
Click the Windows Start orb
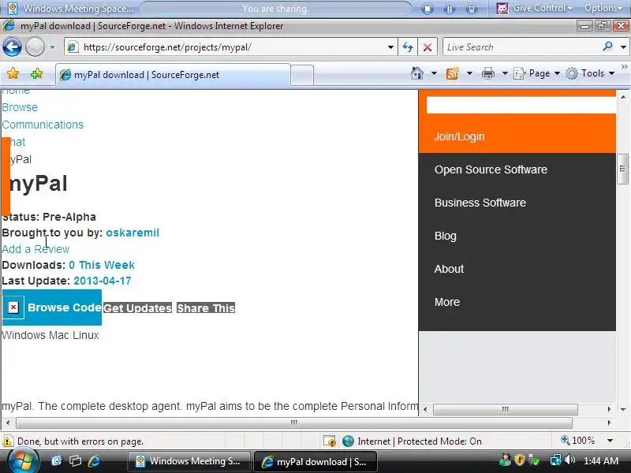[23, 460]
